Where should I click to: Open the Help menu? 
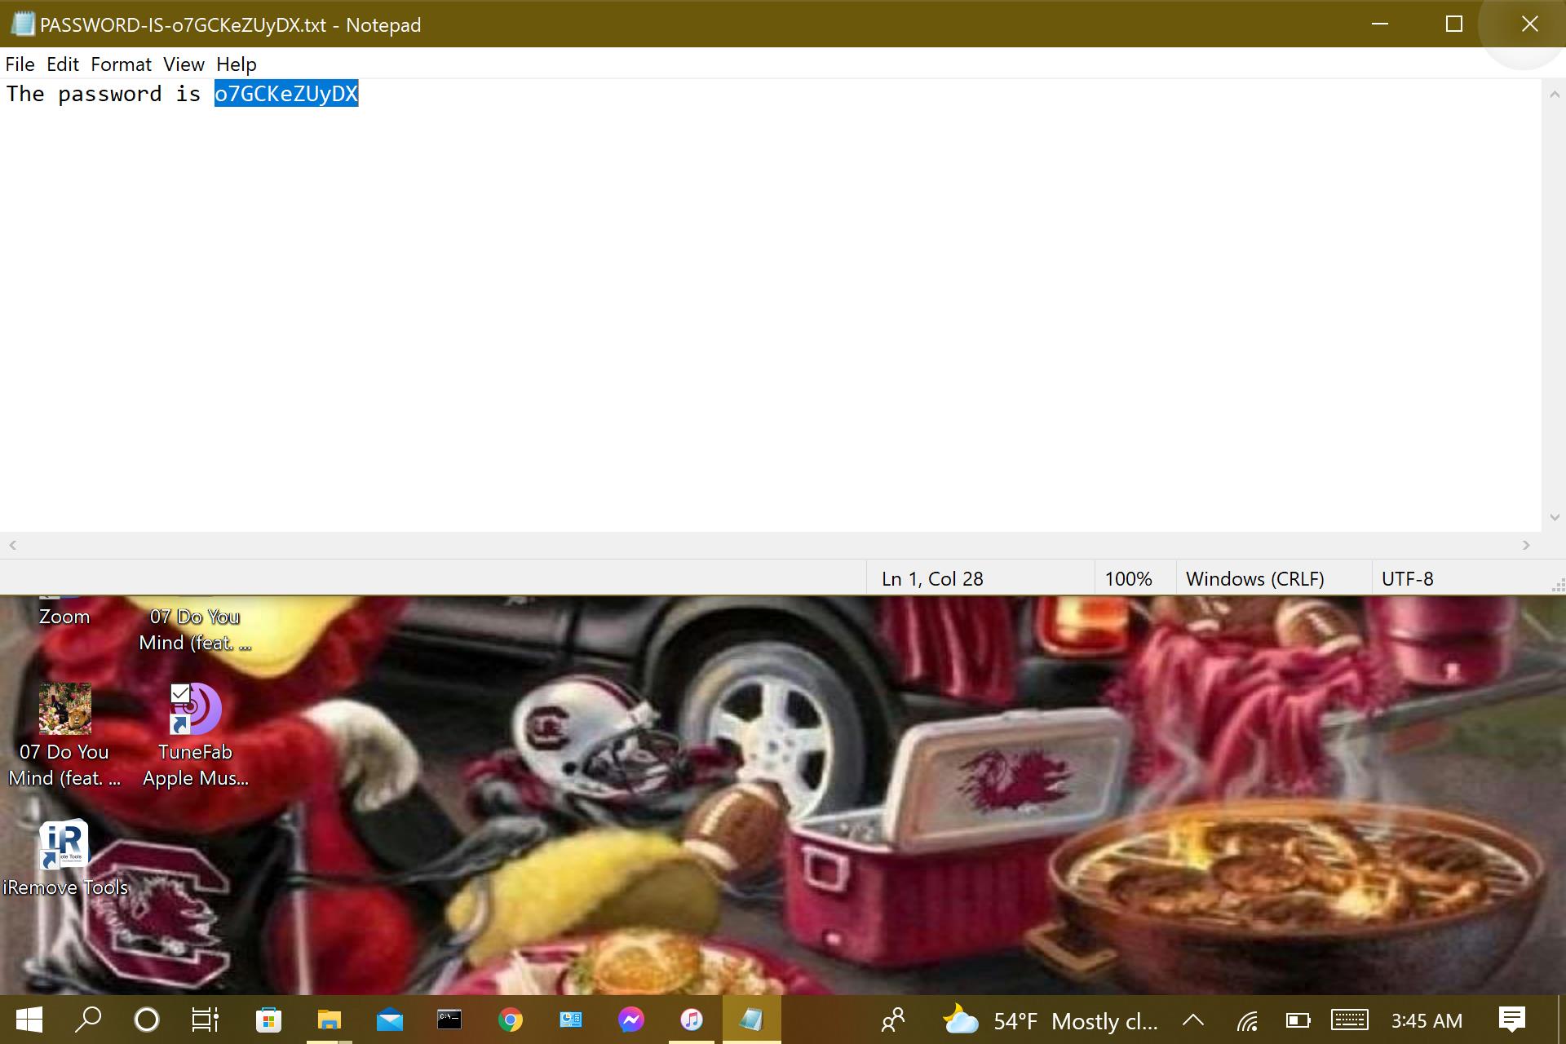(237, 64)
